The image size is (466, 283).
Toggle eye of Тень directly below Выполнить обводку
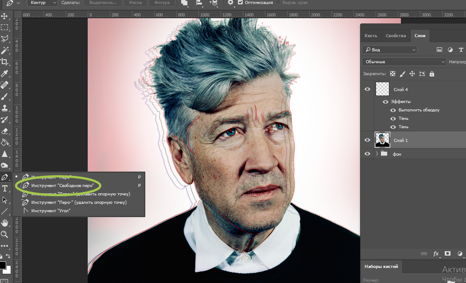tap(393, 119)
